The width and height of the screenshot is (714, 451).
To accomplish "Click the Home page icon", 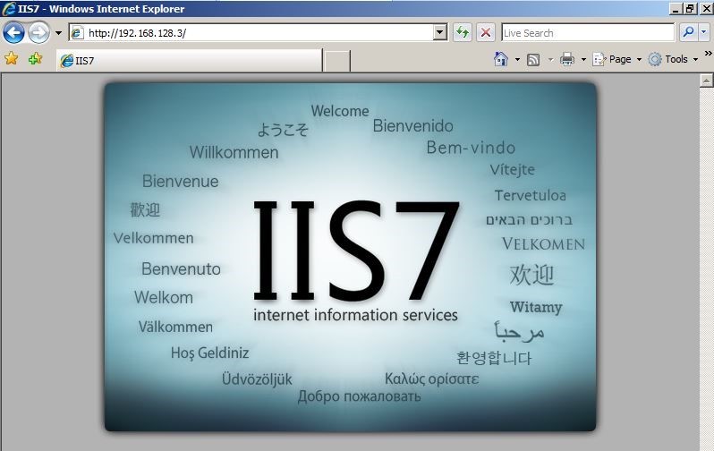I will pos(501,59).
